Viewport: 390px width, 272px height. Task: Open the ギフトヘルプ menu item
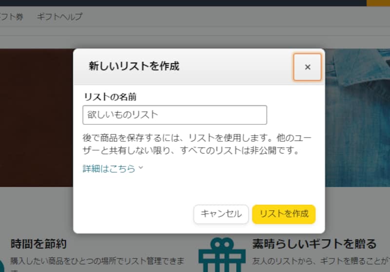pyautogui.click(x=59, y=17)
